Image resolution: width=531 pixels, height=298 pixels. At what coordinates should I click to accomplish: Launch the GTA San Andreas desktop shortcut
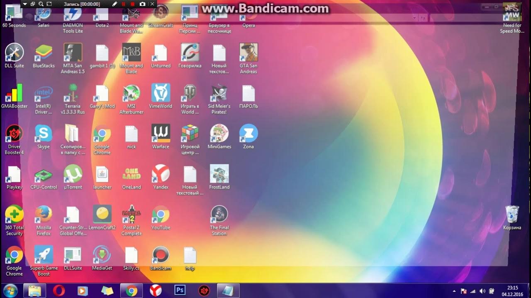click(x=248, y=58)
